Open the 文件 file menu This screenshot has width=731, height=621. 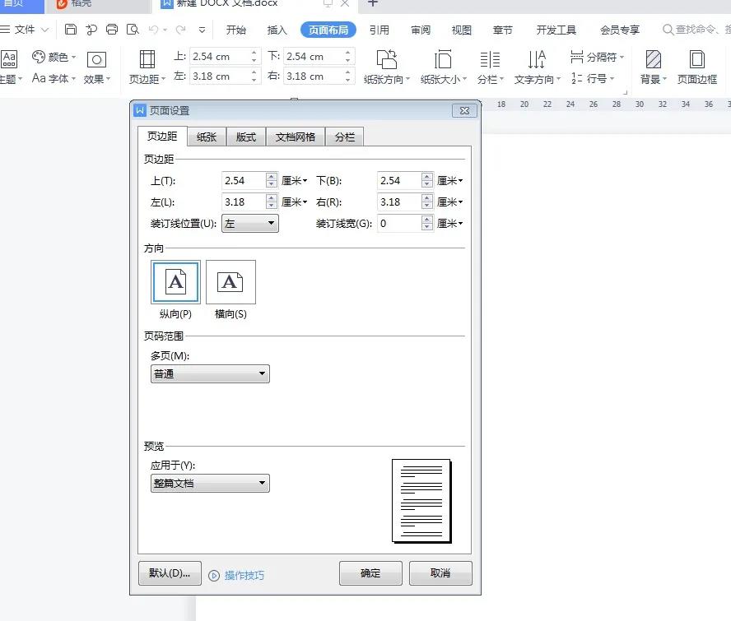coord(25,30)
